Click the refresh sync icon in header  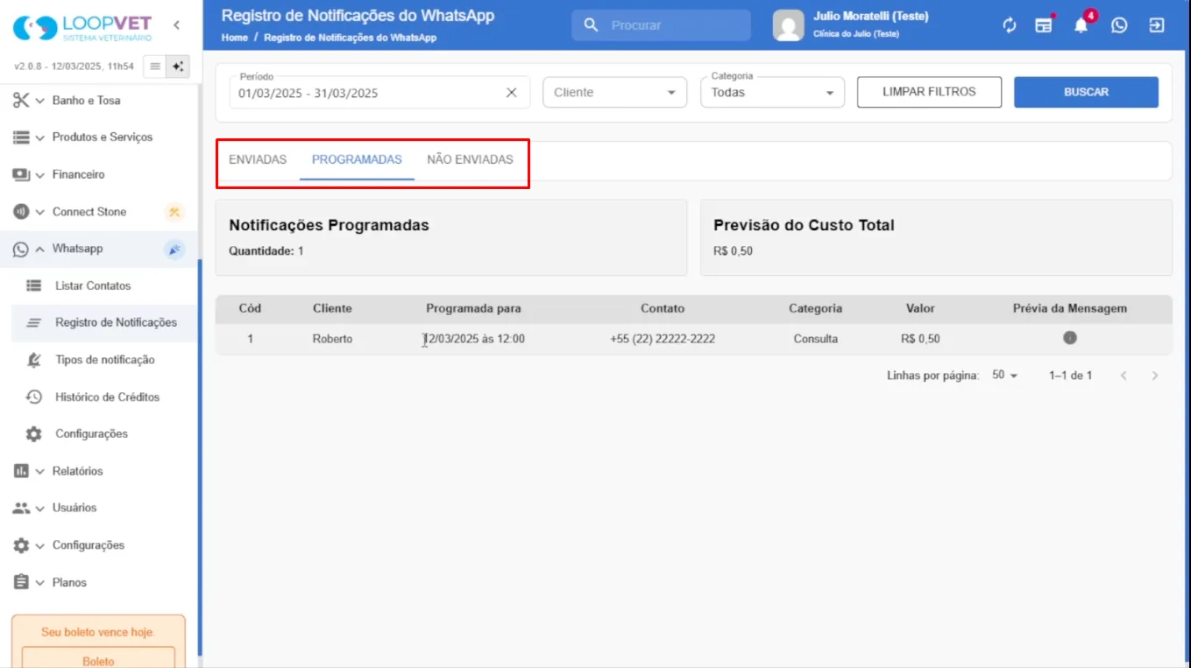[x=1010, y=25]
